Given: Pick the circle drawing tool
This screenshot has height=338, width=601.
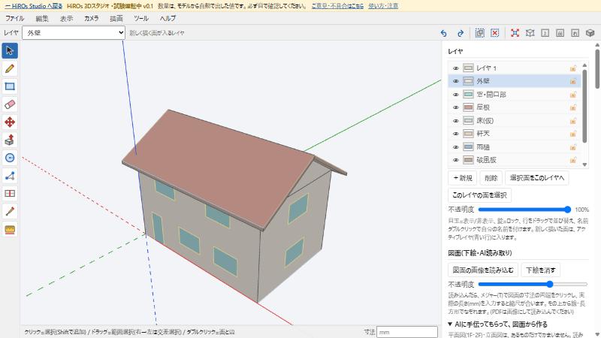Looking at the screenshot, I should [10, 158].
